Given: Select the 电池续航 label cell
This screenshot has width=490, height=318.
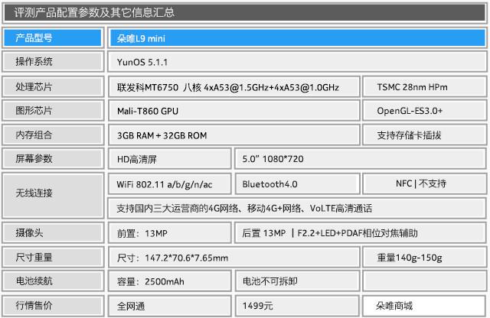Looking at the screenshot, I should pyautogui.click(x=53, y=281).
